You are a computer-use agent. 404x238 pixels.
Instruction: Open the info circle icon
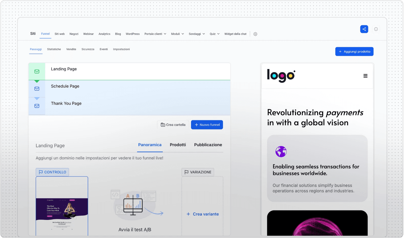(x=376, y=29)
